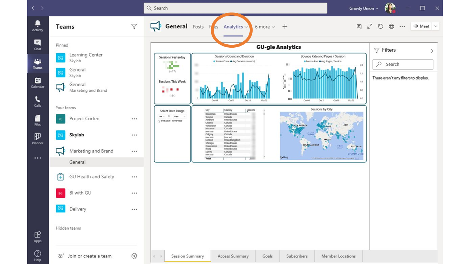Start a meeting with Meet button
470x264 pixels.
tap(421, 26)
